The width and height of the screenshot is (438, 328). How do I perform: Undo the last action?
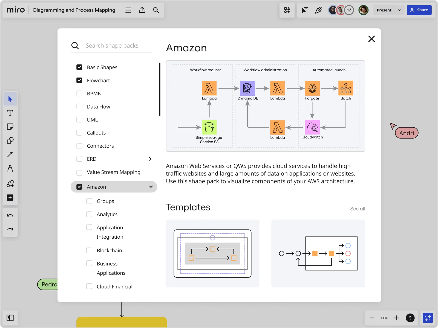(10, 215)
